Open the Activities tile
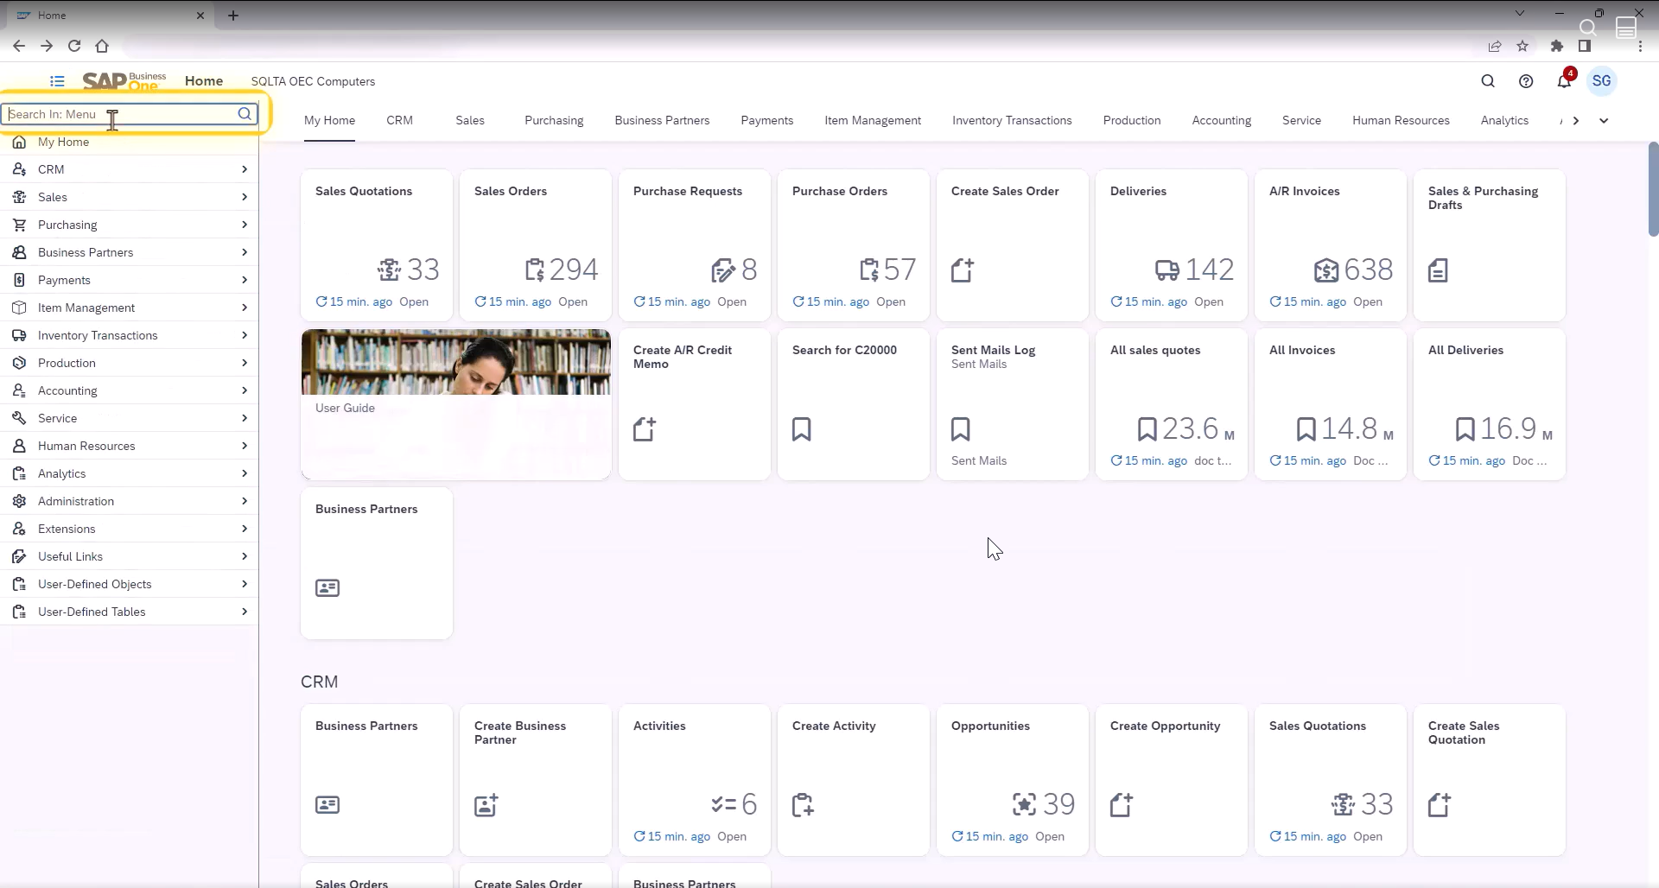The width and height of the screenshot is (1659, 888). pos(695,780)
